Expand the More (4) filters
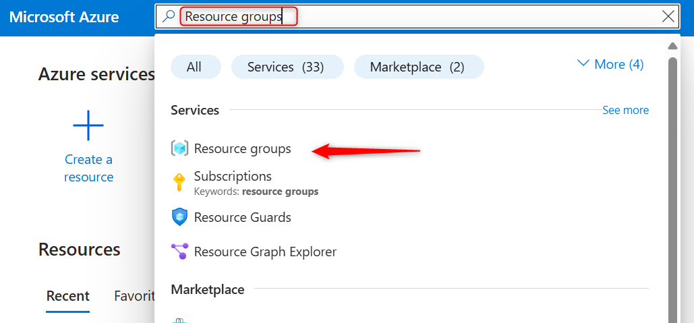 pyautogui.click(x=610, y=64)
